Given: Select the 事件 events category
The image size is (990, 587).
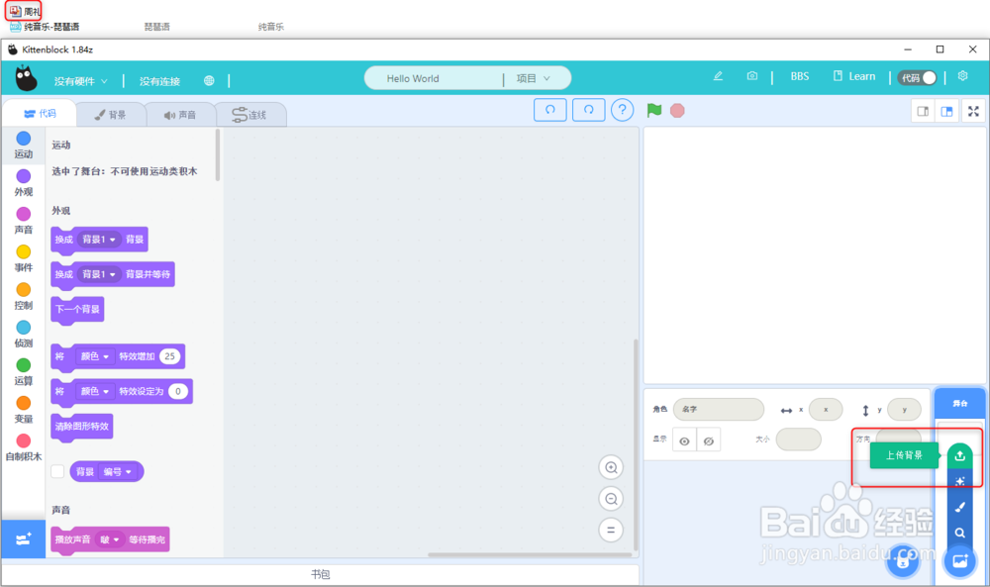Looking at the screenshot, I should (x=24, y=258).
